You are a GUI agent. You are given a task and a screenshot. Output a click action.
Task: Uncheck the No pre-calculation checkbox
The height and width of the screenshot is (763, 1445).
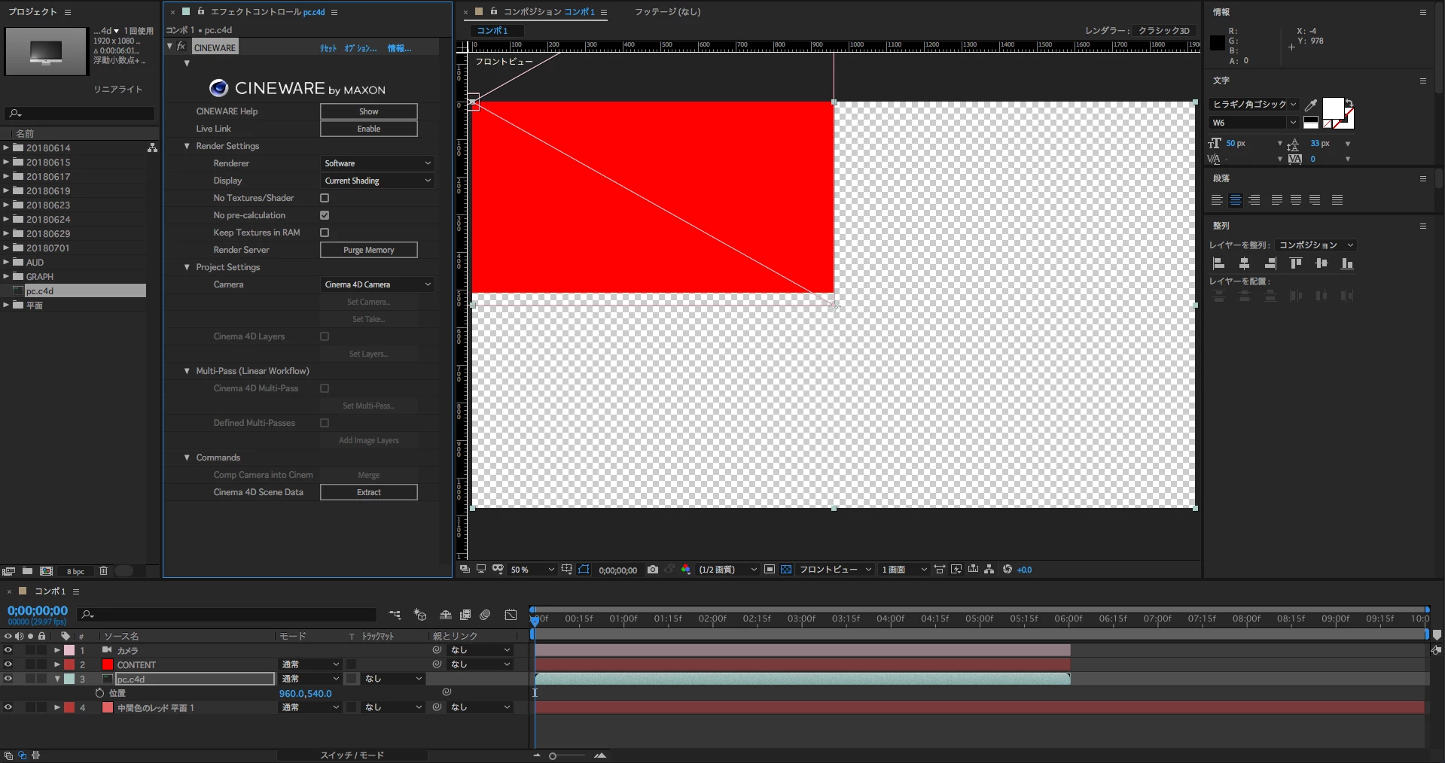pyautogui.click(x=325, y=215)
